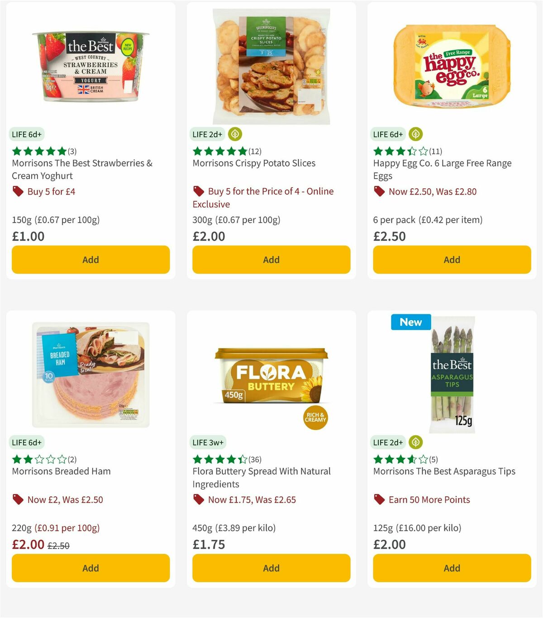Click the leaf icon beside Happy Egg eggs
The image size is (543, 618).
[416, 134]
